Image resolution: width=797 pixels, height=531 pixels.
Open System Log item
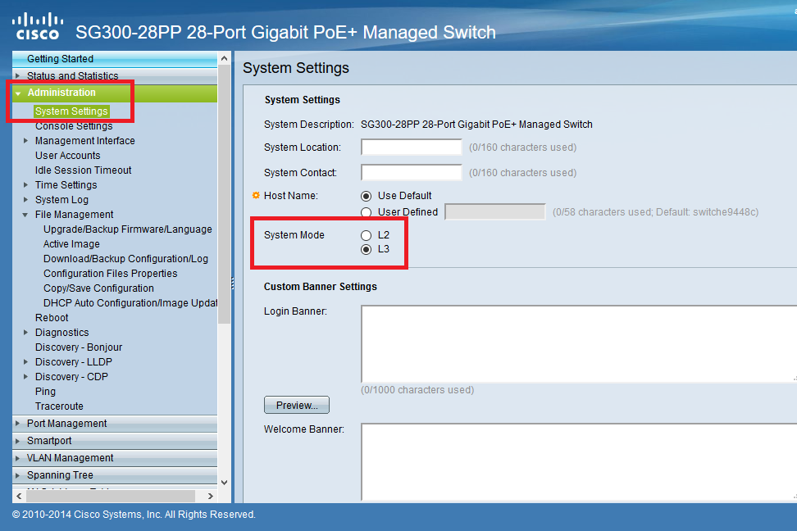pyautogui.click(x=61, y=200)
